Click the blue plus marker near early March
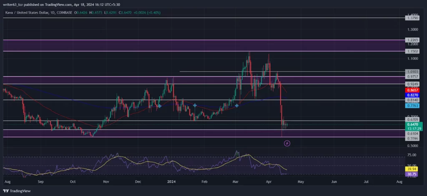This screenshot has width=427, height=196. click(237, 105)
